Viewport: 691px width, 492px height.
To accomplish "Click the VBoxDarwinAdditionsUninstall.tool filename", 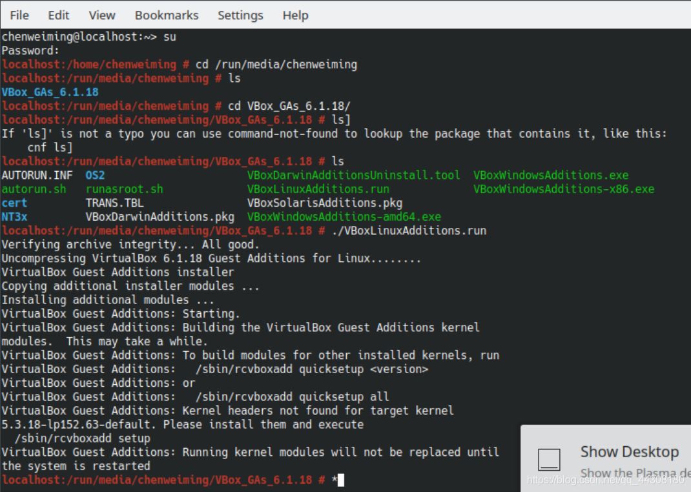I will (353, 176).
